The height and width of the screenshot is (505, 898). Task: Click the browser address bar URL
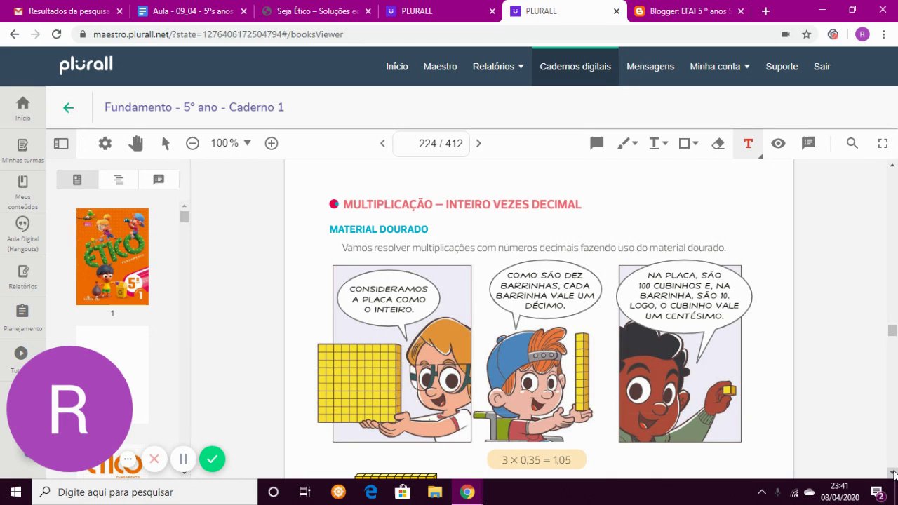(x=218, y=34)
